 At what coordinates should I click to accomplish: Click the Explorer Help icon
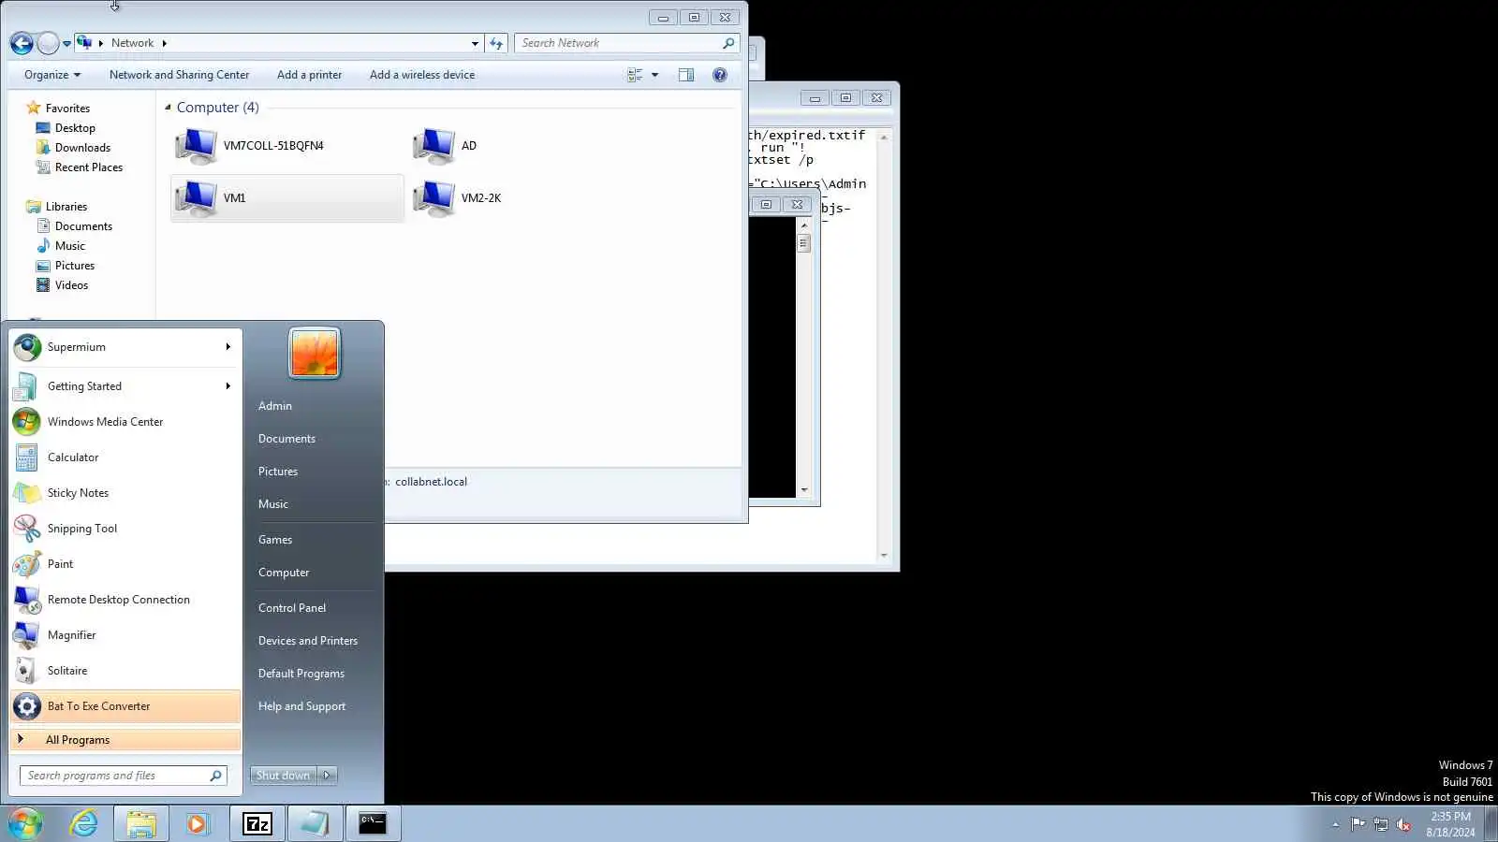720,75
